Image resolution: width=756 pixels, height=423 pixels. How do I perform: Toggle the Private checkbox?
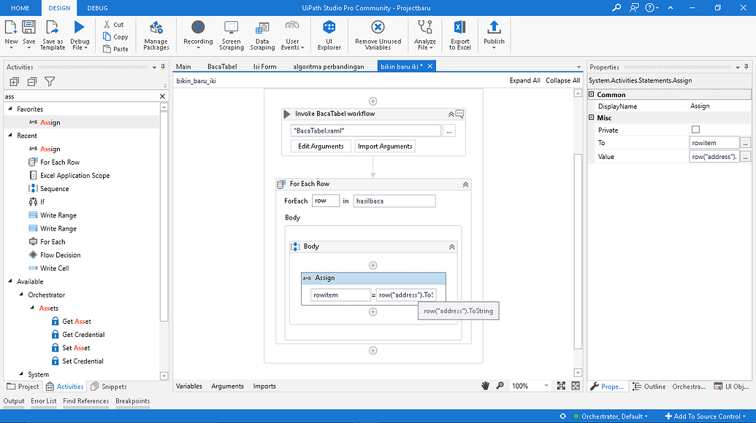coord(695,129)
